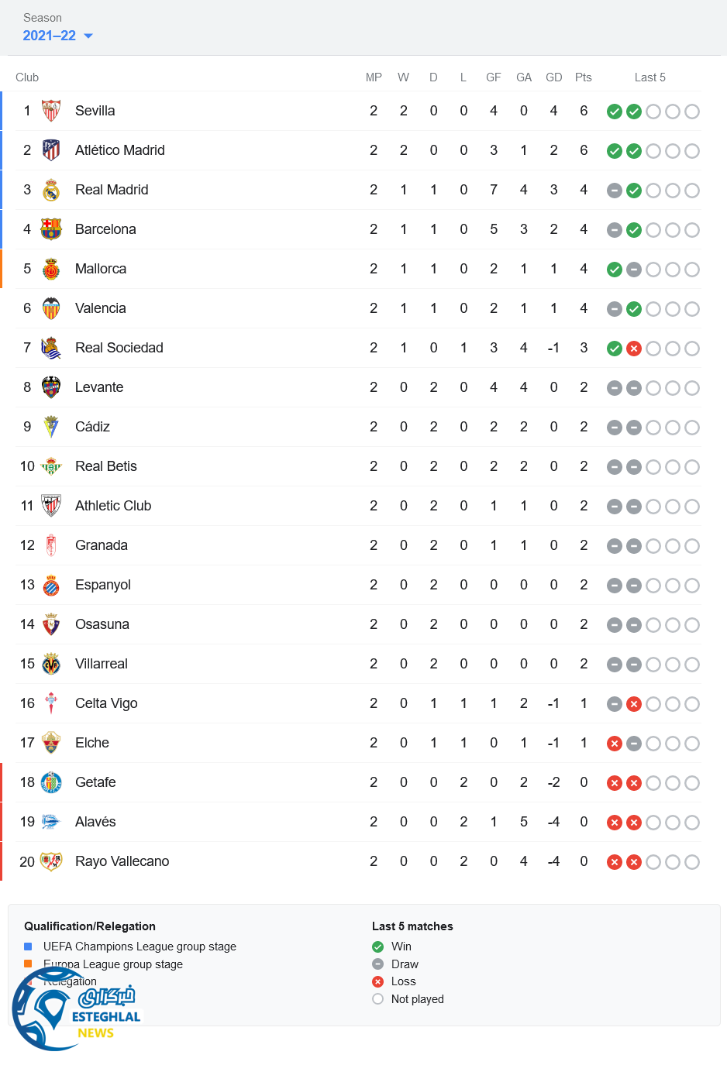This screenshot has height=1072, width=727.
Task: Click the Sevilla club crest
Action: click(x=51, y=111)
